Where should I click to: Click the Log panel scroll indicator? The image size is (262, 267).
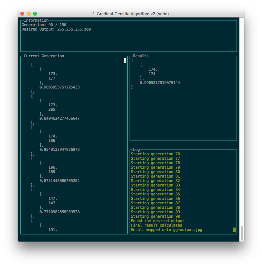coord(234,230)
